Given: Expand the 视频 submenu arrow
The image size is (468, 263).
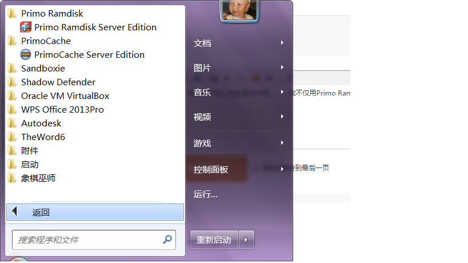Looking at the screenshot, I should point(282,116).
